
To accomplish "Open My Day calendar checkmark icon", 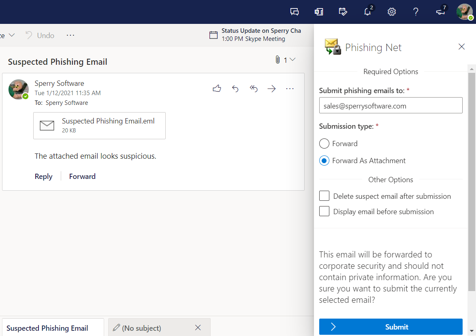I will (x=343, y=12).
